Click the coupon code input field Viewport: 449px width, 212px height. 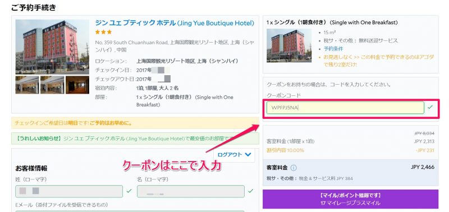pyautogui.click(x=345, y=108)
